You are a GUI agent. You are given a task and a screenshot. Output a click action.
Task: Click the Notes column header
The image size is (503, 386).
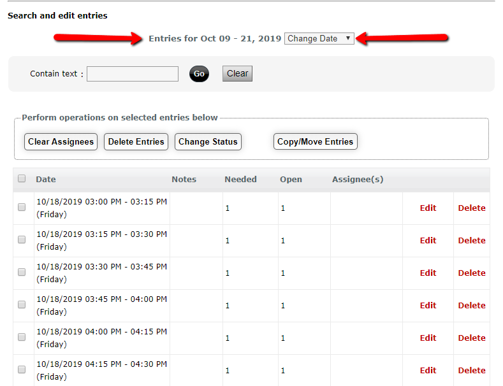coord(184,179)
